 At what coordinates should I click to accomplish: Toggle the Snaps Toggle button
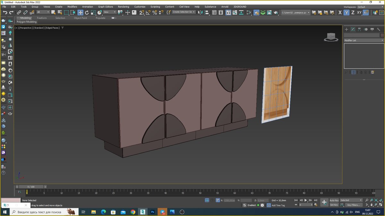pyautogui.click(x=142, y=12)
